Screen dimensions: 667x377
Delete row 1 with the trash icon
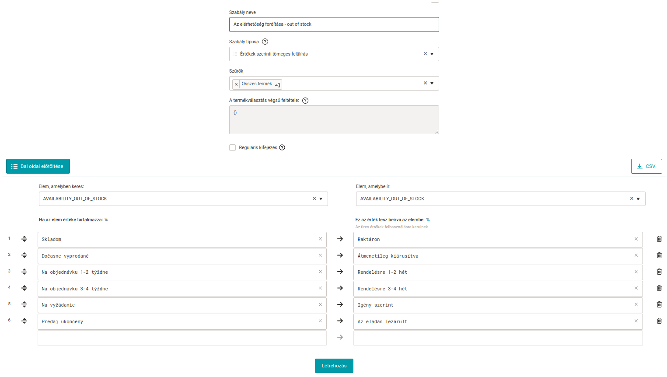(659, 239)
